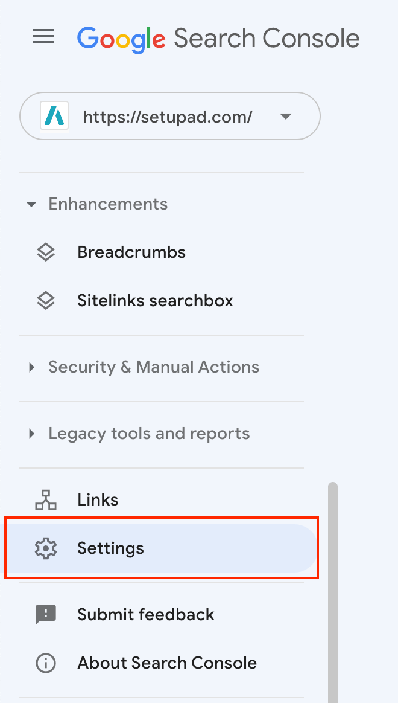
Task: Expand the Legacy tools and reports section
Action: [31, 433]
